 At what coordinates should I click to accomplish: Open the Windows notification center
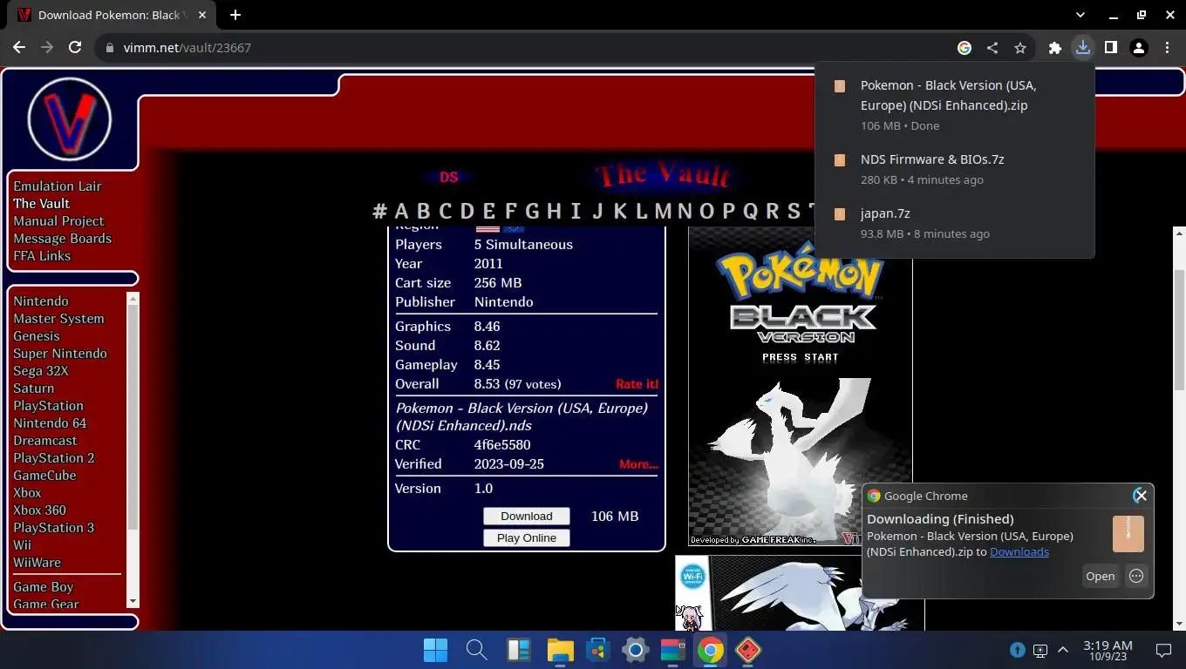pos(1163,650)
